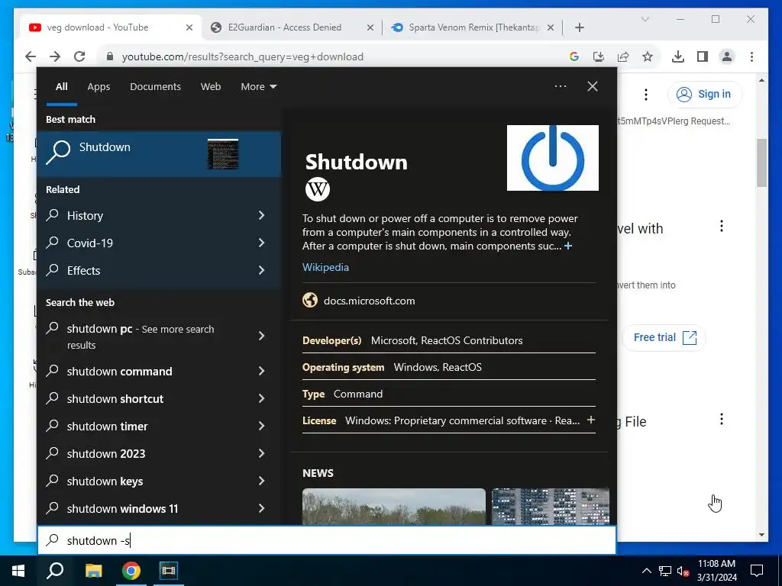Open options for 'vel with' video result
Screen dimensions: 782x586
(721, 226)
